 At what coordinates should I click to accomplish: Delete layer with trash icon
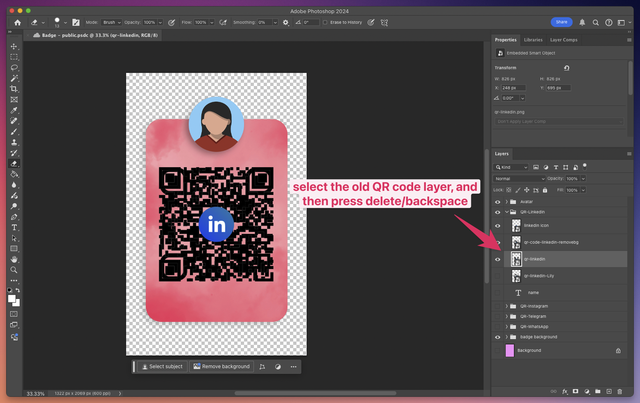pos(620,391)
